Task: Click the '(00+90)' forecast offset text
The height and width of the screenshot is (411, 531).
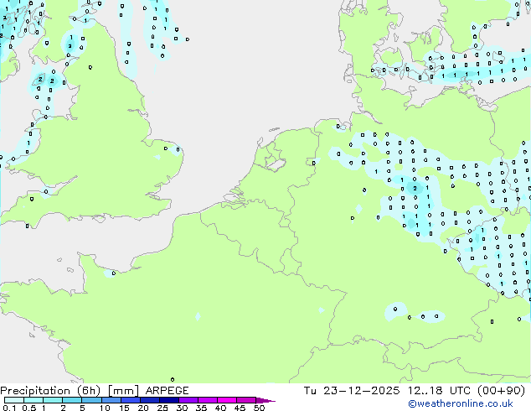Action: tap(501, 391)
